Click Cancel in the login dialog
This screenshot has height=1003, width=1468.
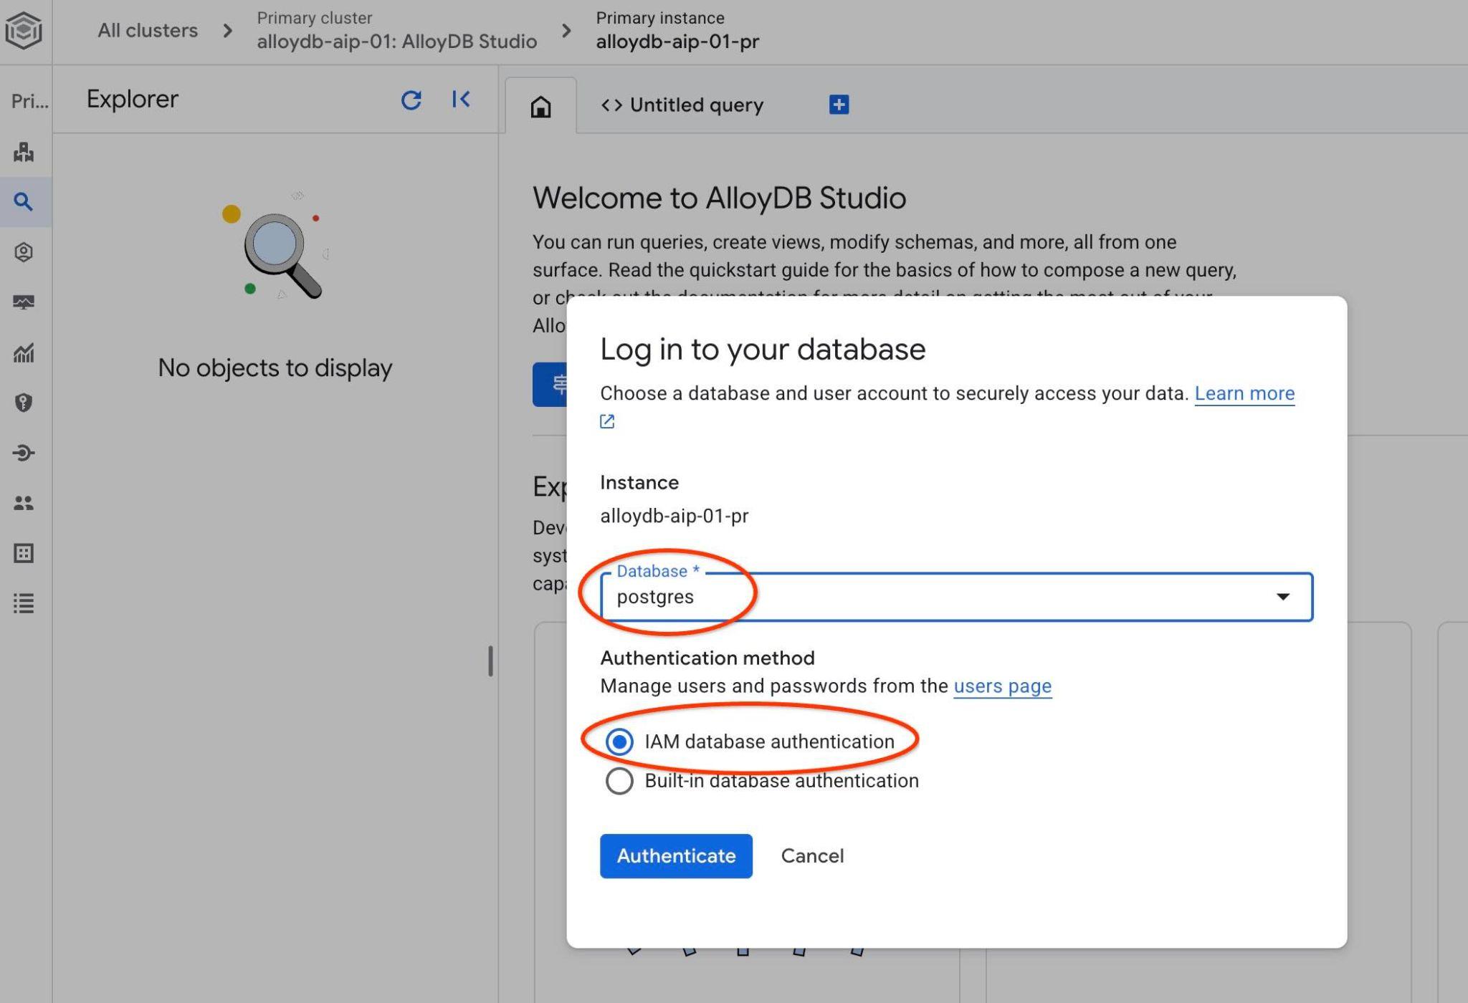point(812,855)
